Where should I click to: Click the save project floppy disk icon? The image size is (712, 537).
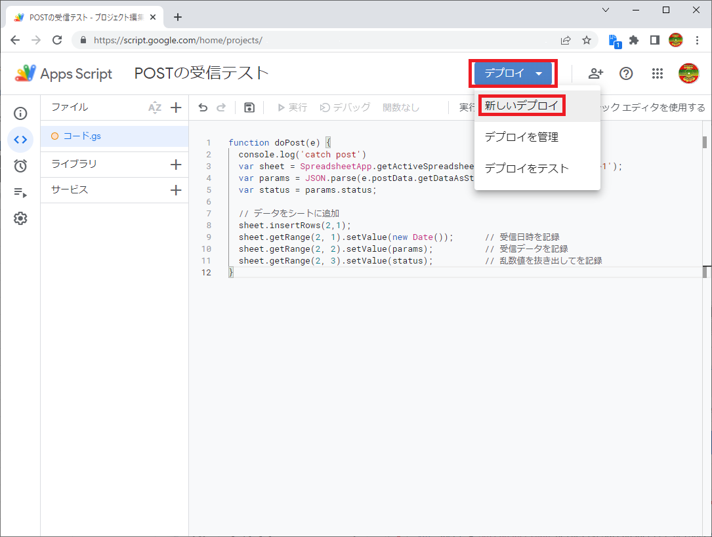[x=249, y=108]
